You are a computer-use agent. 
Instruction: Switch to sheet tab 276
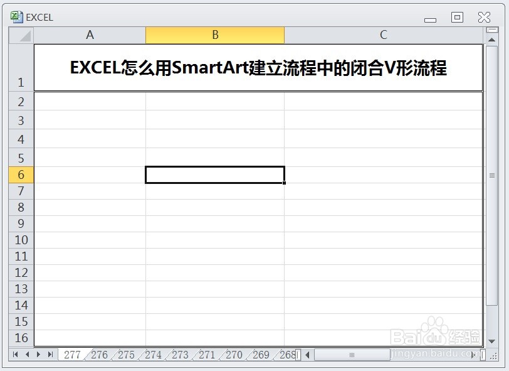tap(99, 355)
